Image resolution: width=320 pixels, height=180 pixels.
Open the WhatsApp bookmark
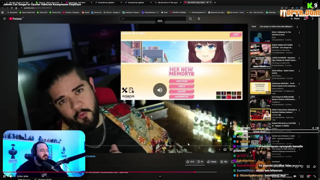(271, 12)
